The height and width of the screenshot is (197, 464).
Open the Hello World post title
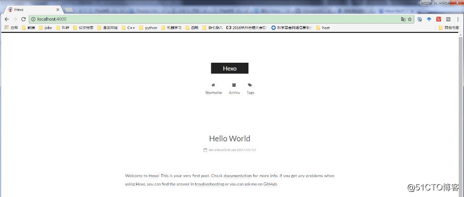click(x=230, y=138)
